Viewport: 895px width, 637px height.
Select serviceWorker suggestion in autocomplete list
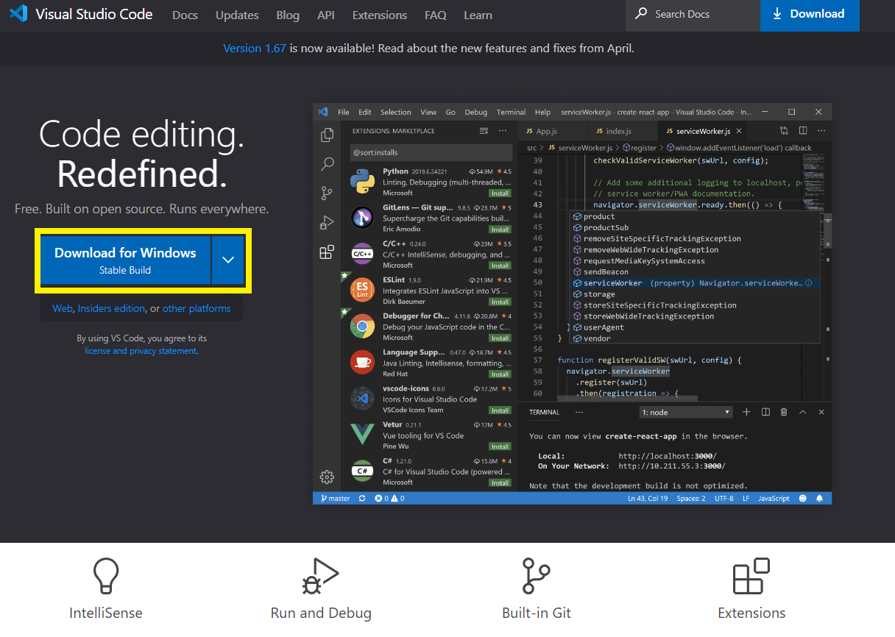[x=694, y=283]
